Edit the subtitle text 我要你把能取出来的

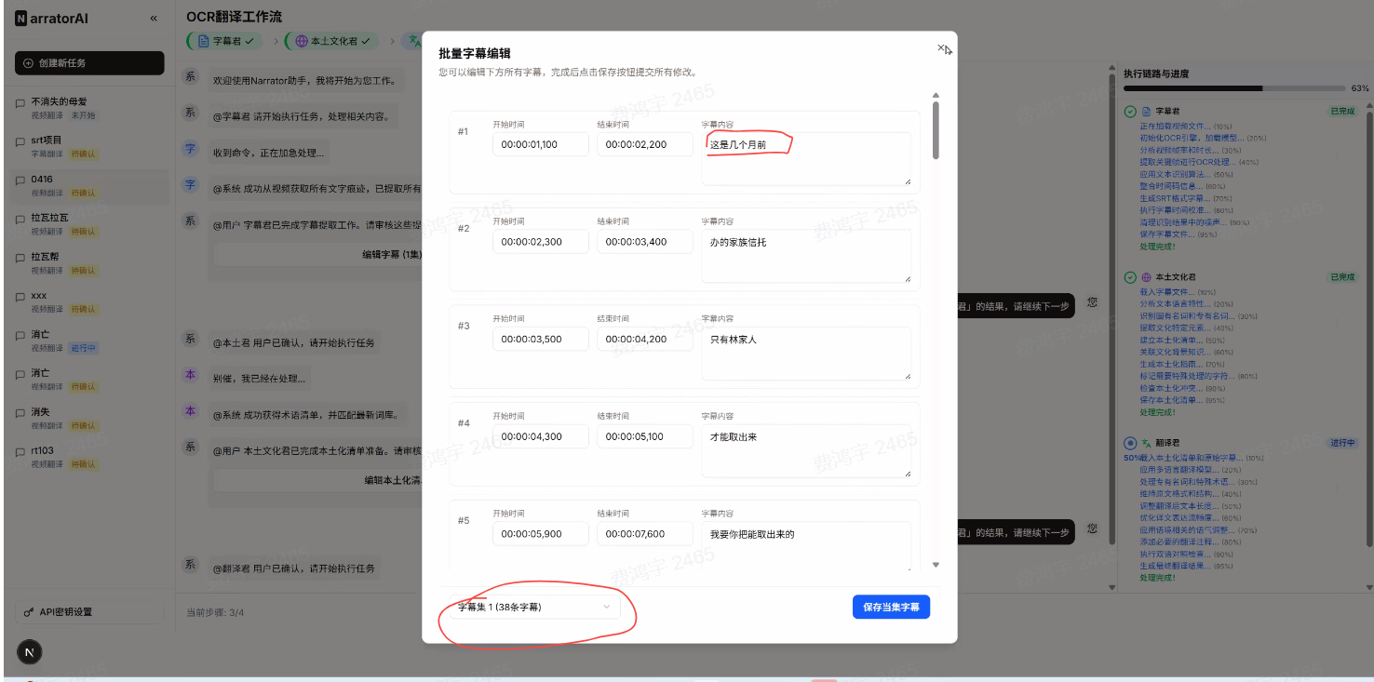point(806,545)
